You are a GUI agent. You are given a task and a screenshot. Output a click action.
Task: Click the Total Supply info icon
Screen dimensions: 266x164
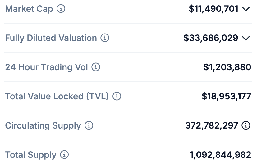[x=64, y=155]
